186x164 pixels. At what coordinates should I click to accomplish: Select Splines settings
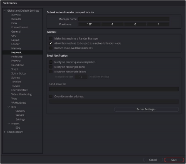[15, 77]
